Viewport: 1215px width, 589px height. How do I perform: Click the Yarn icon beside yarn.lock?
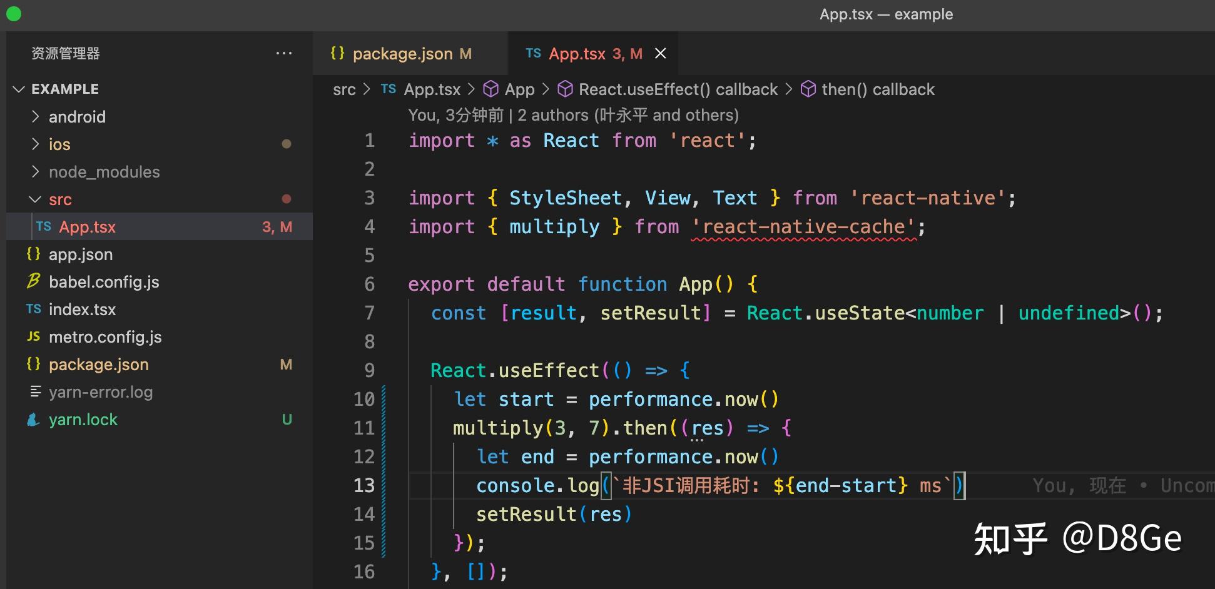click(x=33, y=420)
